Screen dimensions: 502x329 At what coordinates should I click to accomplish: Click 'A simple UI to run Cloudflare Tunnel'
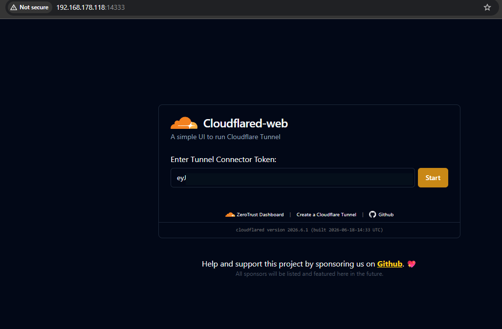(225, 137)
